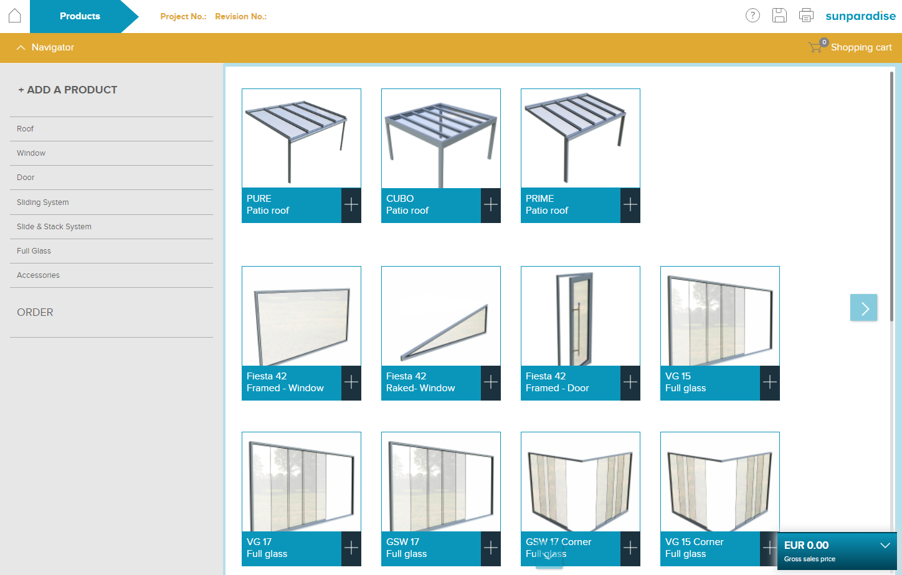Viewport: 902px width, 575px height.
Task: Click the save floppy disk icon
Action: click(x=779, y=16)
